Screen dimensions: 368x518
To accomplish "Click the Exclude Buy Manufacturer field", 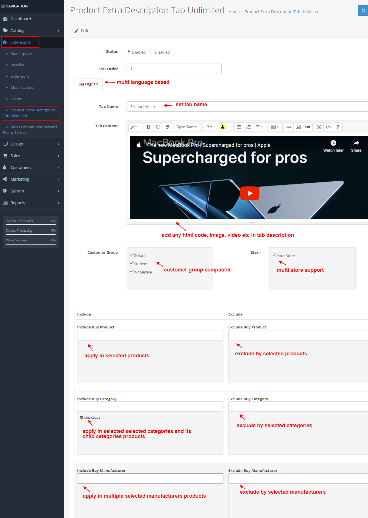I will (298, 478).
